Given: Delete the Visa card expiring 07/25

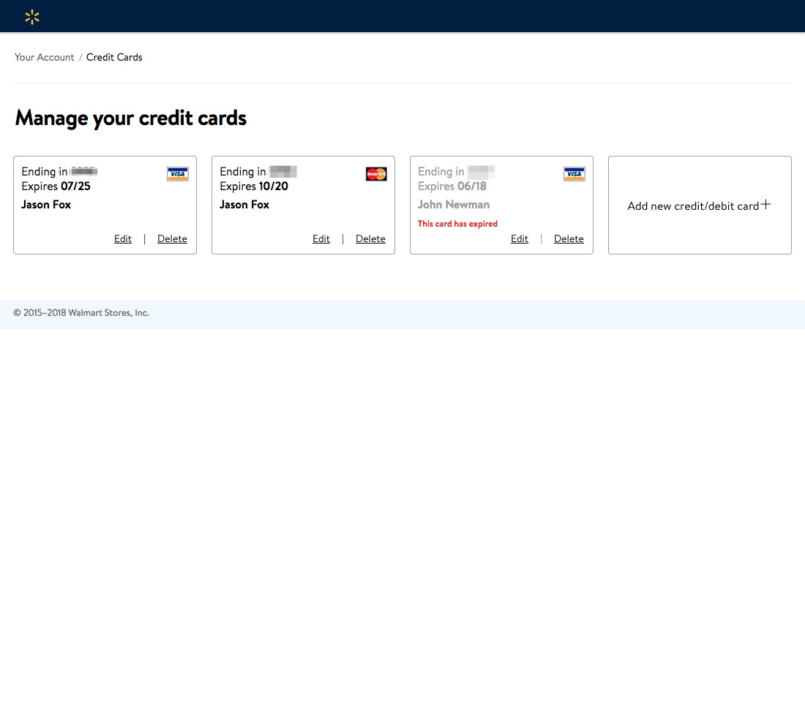Looking at the screenshot, I should 172,238.
